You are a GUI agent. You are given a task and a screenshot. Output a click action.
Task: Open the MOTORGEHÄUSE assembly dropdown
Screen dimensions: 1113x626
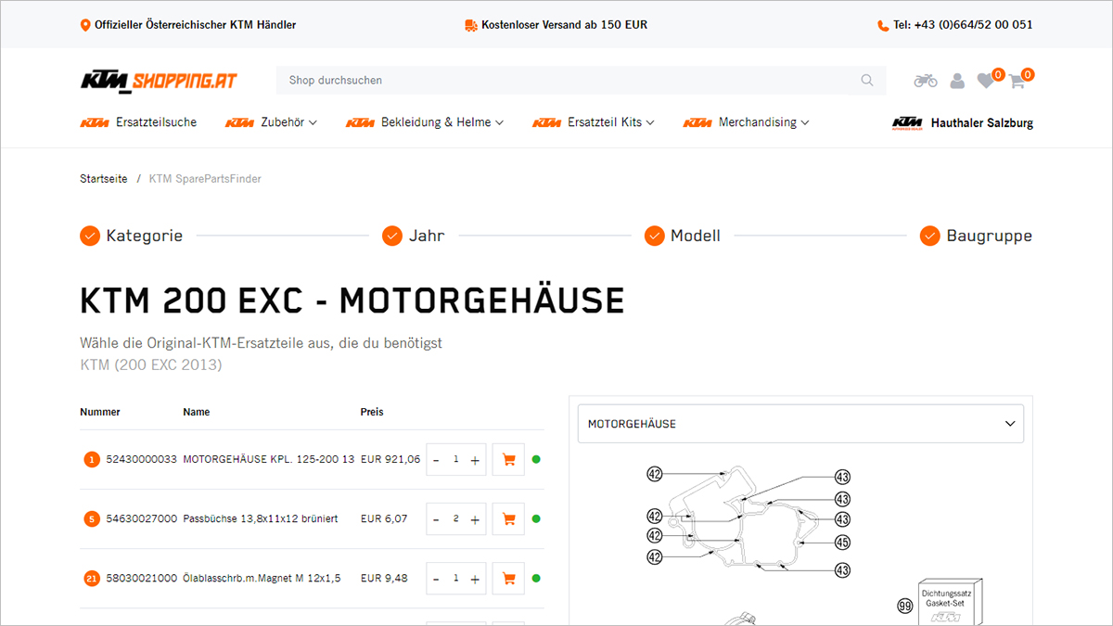click(800, 424)
